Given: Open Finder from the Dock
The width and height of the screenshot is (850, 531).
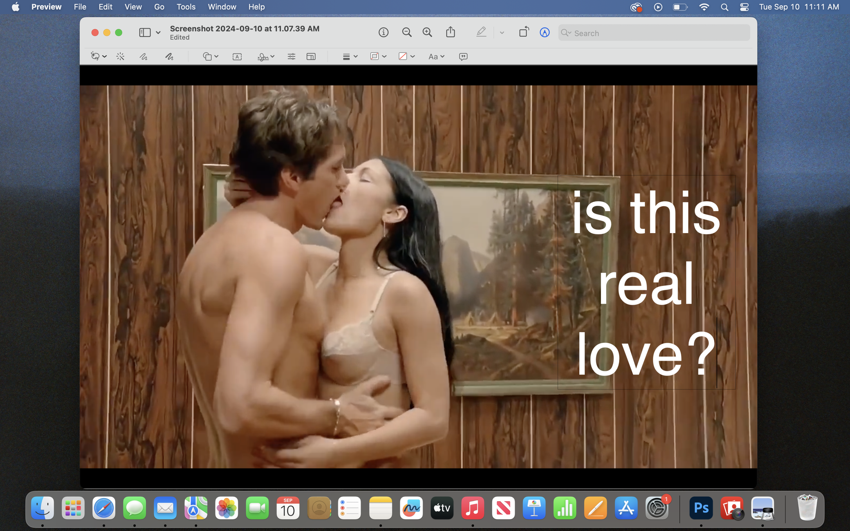Looking at the screenshot, I should pos(42,508).
